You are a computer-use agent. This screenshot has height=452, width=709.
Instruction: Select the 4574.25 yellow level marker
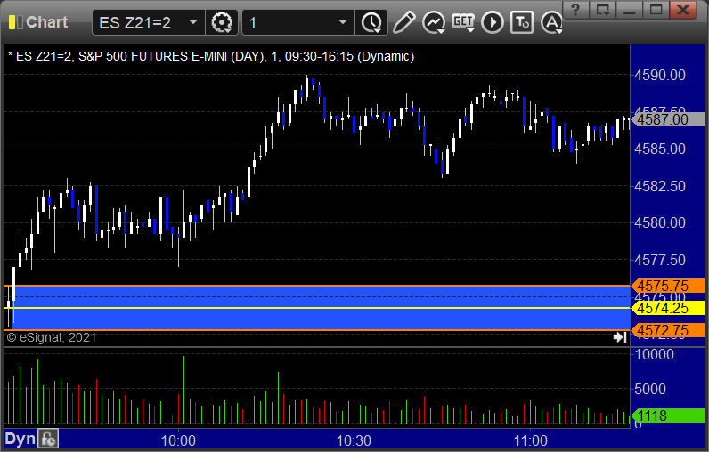(x=668, y=308)
